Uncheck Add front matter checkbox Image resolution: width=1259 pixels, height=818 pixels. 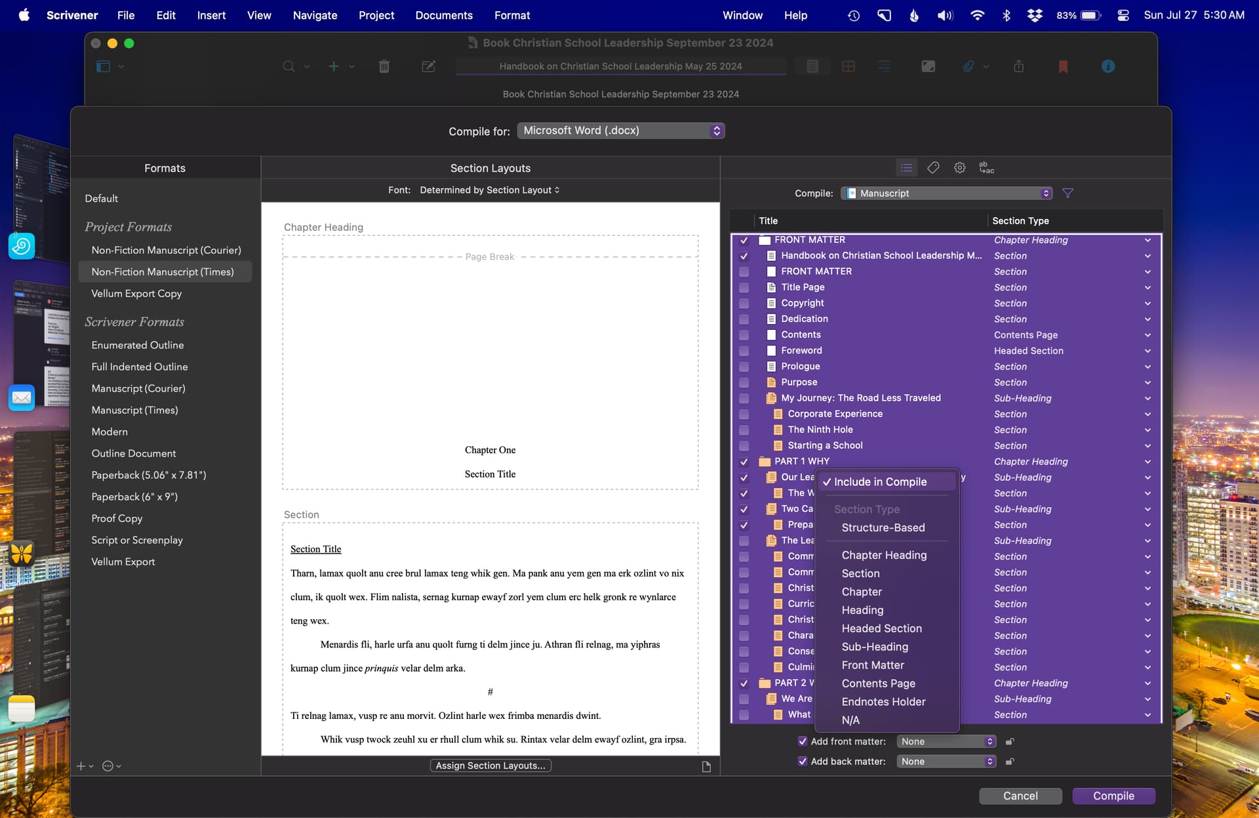(802, 741)
